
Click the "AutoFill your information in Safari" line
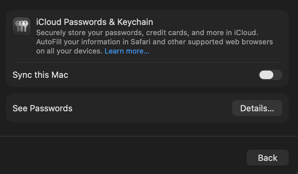pyautogui.click(x=154, y=42)
